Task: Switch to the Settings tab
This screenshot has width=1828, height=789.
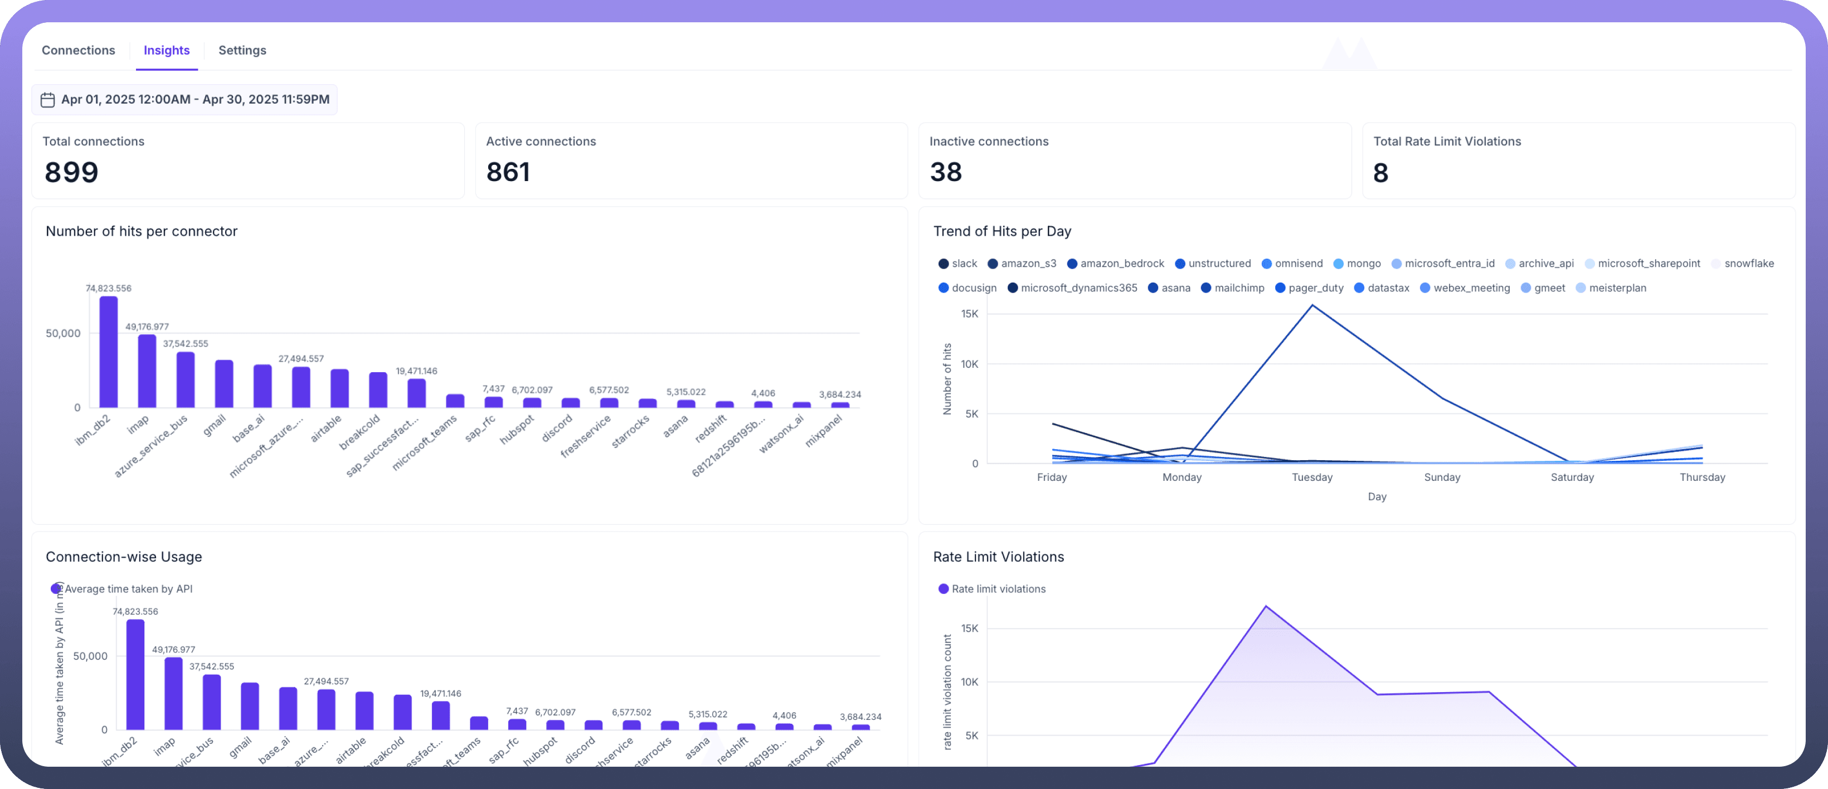Action: point(242,50)
